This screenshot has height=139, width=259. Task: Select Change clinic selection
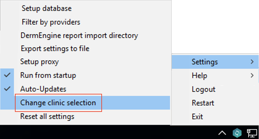[58, 103]
